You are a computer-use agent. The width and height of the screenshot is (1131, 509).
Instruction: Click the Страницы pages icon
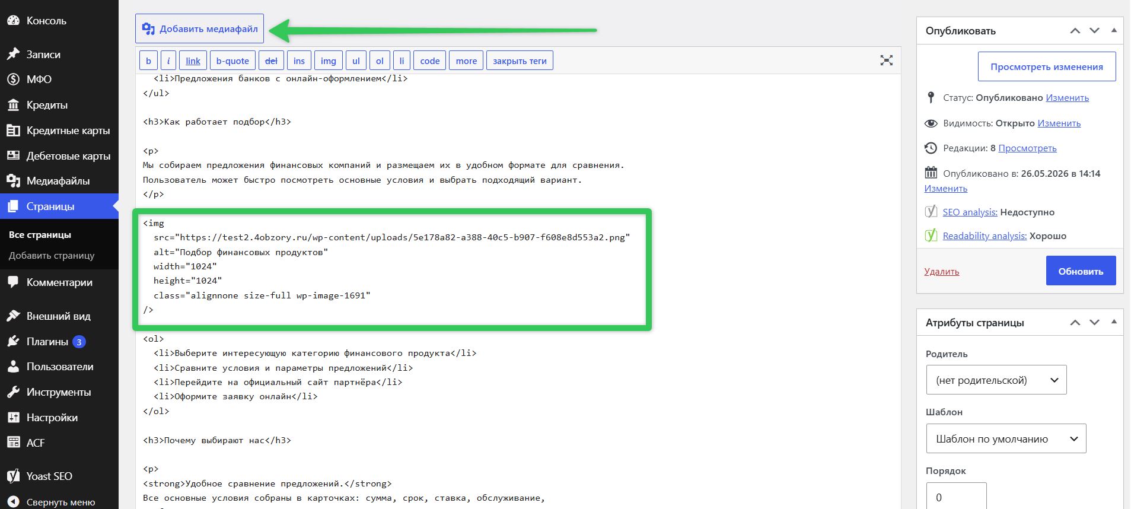click(13, 206)
